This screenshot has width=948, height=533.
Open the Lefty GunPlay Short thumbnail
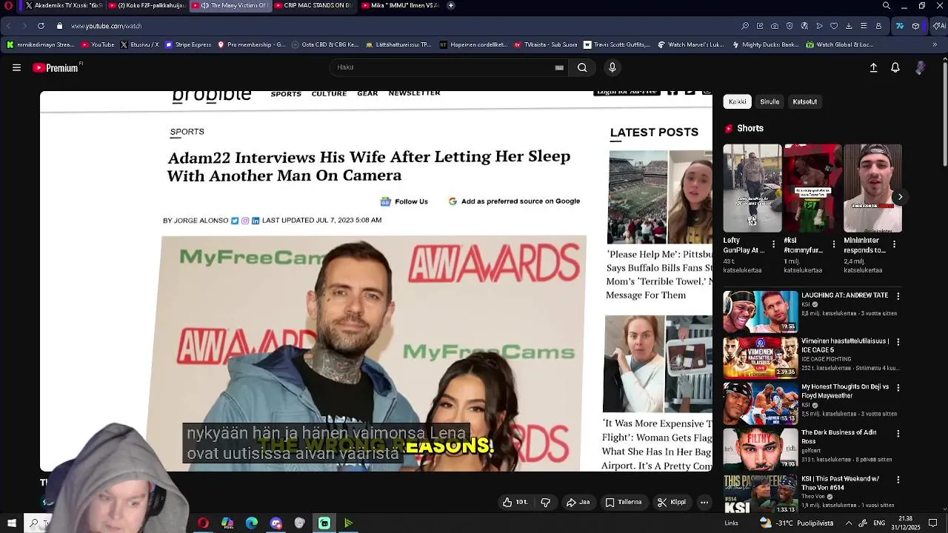click(x=752, y=188)
